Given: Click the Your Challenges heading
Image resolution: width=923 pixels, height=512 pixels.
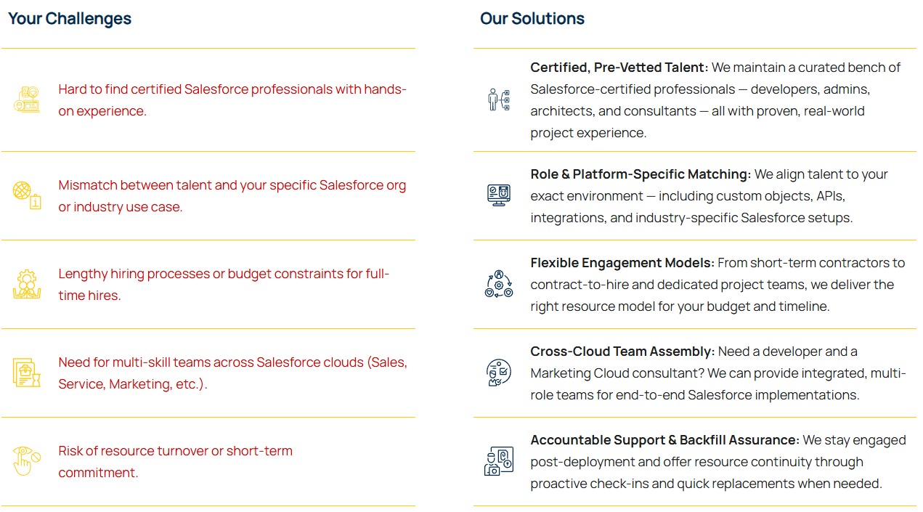Looking at the screenshot, I should (70, 19).
